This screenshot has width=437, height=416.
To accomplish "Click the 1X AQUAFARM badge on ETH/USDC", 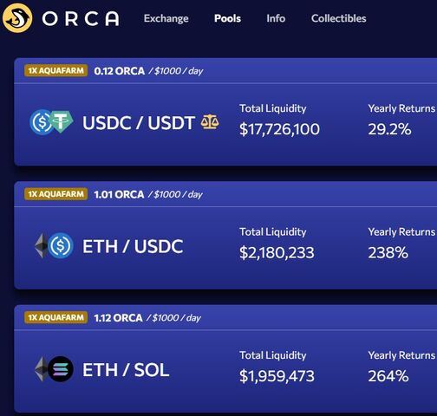I will (x=56, y=194).
